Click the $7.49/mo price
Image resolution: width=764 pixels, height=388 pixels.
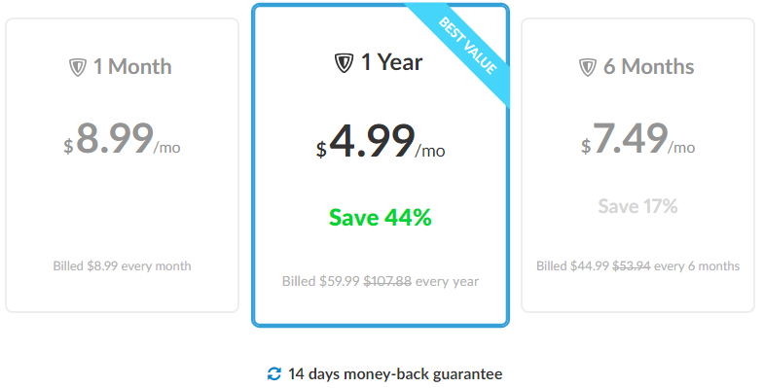(x=637, y=139)
